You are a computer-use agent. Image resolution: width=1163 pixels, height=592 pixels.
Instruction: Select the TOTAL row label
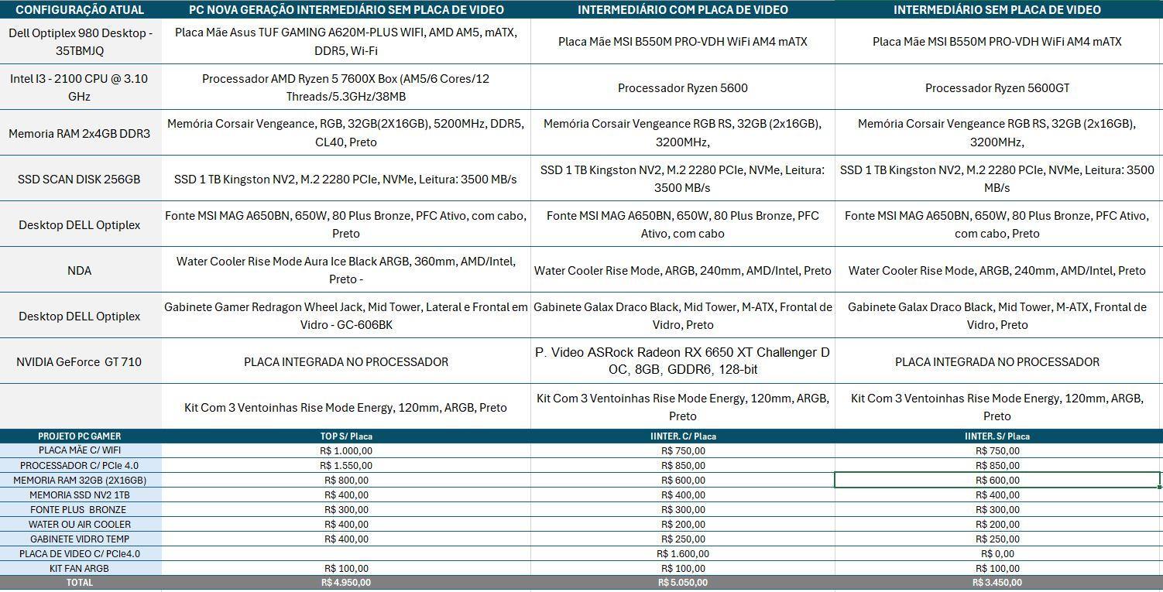(81, 583)
